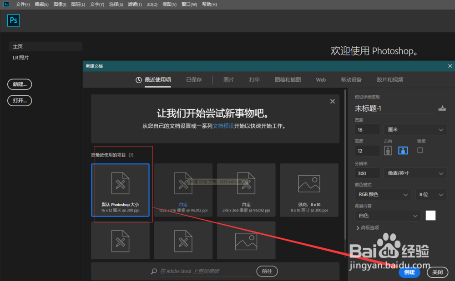This screenshot has width=455, height=281.
Task: Click the 创建 create button
Action: 409,272
